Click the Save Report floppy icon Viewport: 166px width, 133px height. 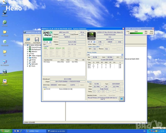[x=37, y=40]
